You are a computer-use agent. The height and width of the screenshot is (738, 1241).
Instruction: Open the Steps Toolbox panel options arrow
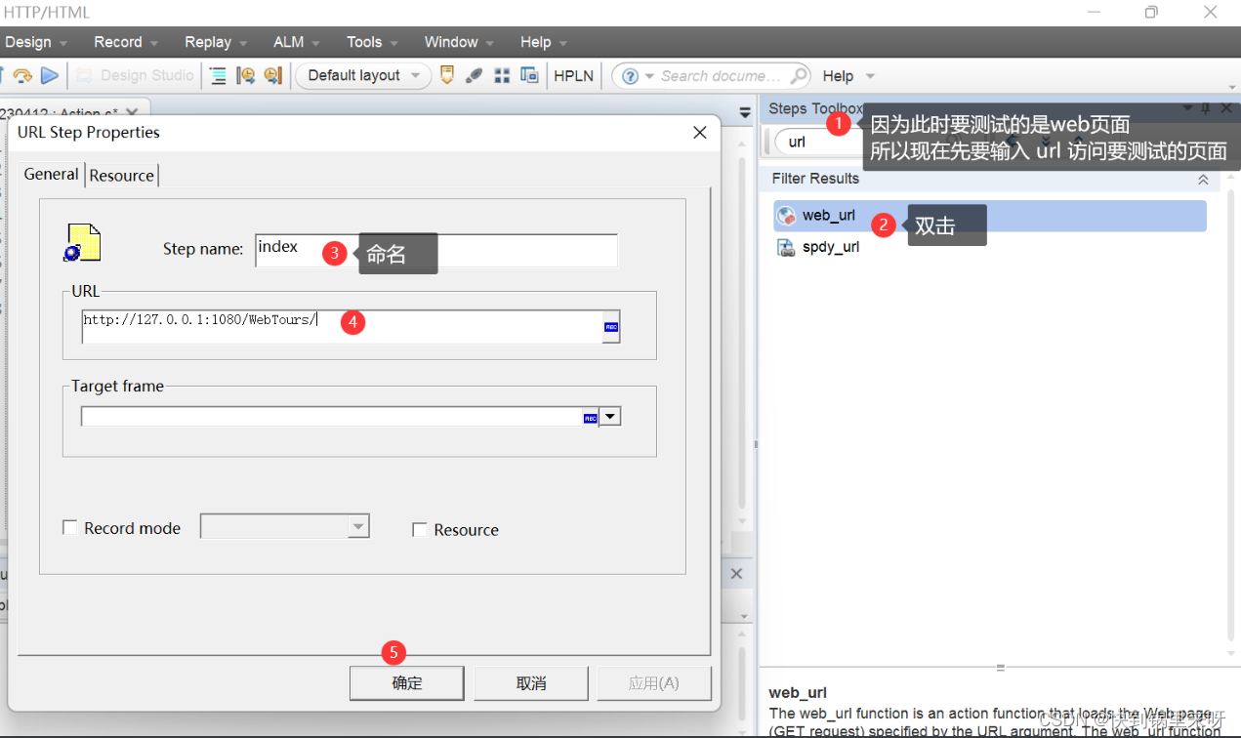point(1188,108)
